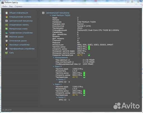
Task: Open Периферийные устройства section
Action: point(22,49)
